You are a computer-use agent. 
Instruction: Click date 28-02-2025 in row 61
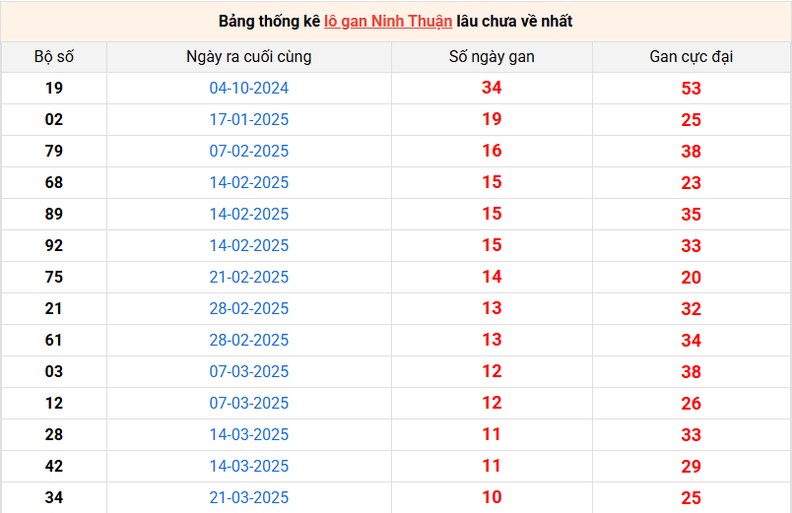point(249,340)
